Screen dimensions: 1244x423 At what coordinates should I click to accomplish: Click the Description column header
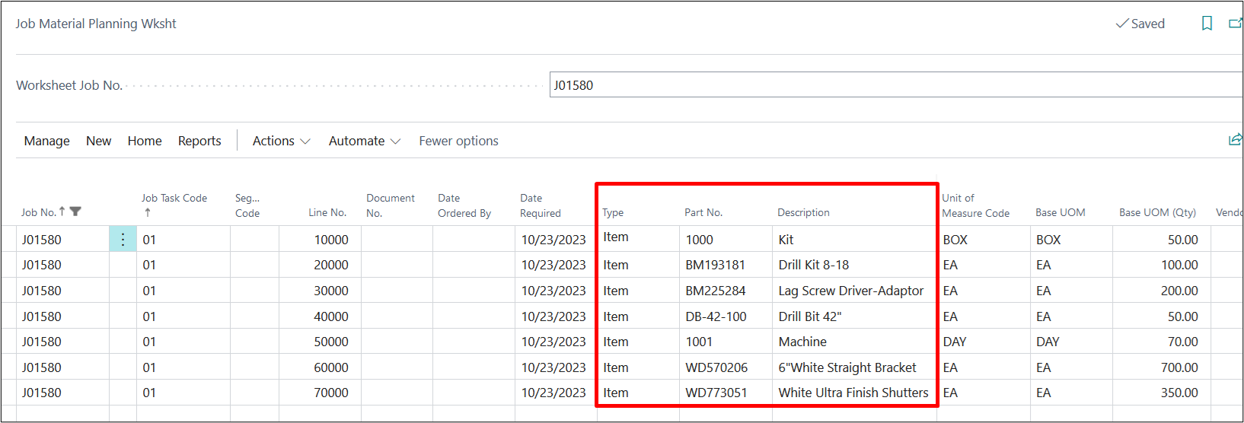coord(803,212)
